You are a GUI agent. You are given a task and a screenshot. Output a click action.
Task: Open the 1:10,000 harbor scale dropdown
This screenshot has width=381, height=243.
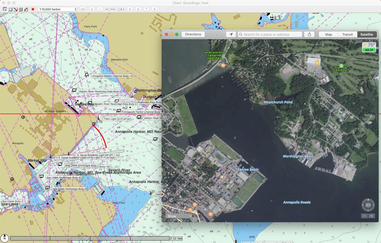pos(57,9)
